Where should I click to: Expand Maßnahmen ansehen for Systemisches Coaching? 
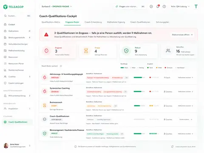click(x=185, y=92)
